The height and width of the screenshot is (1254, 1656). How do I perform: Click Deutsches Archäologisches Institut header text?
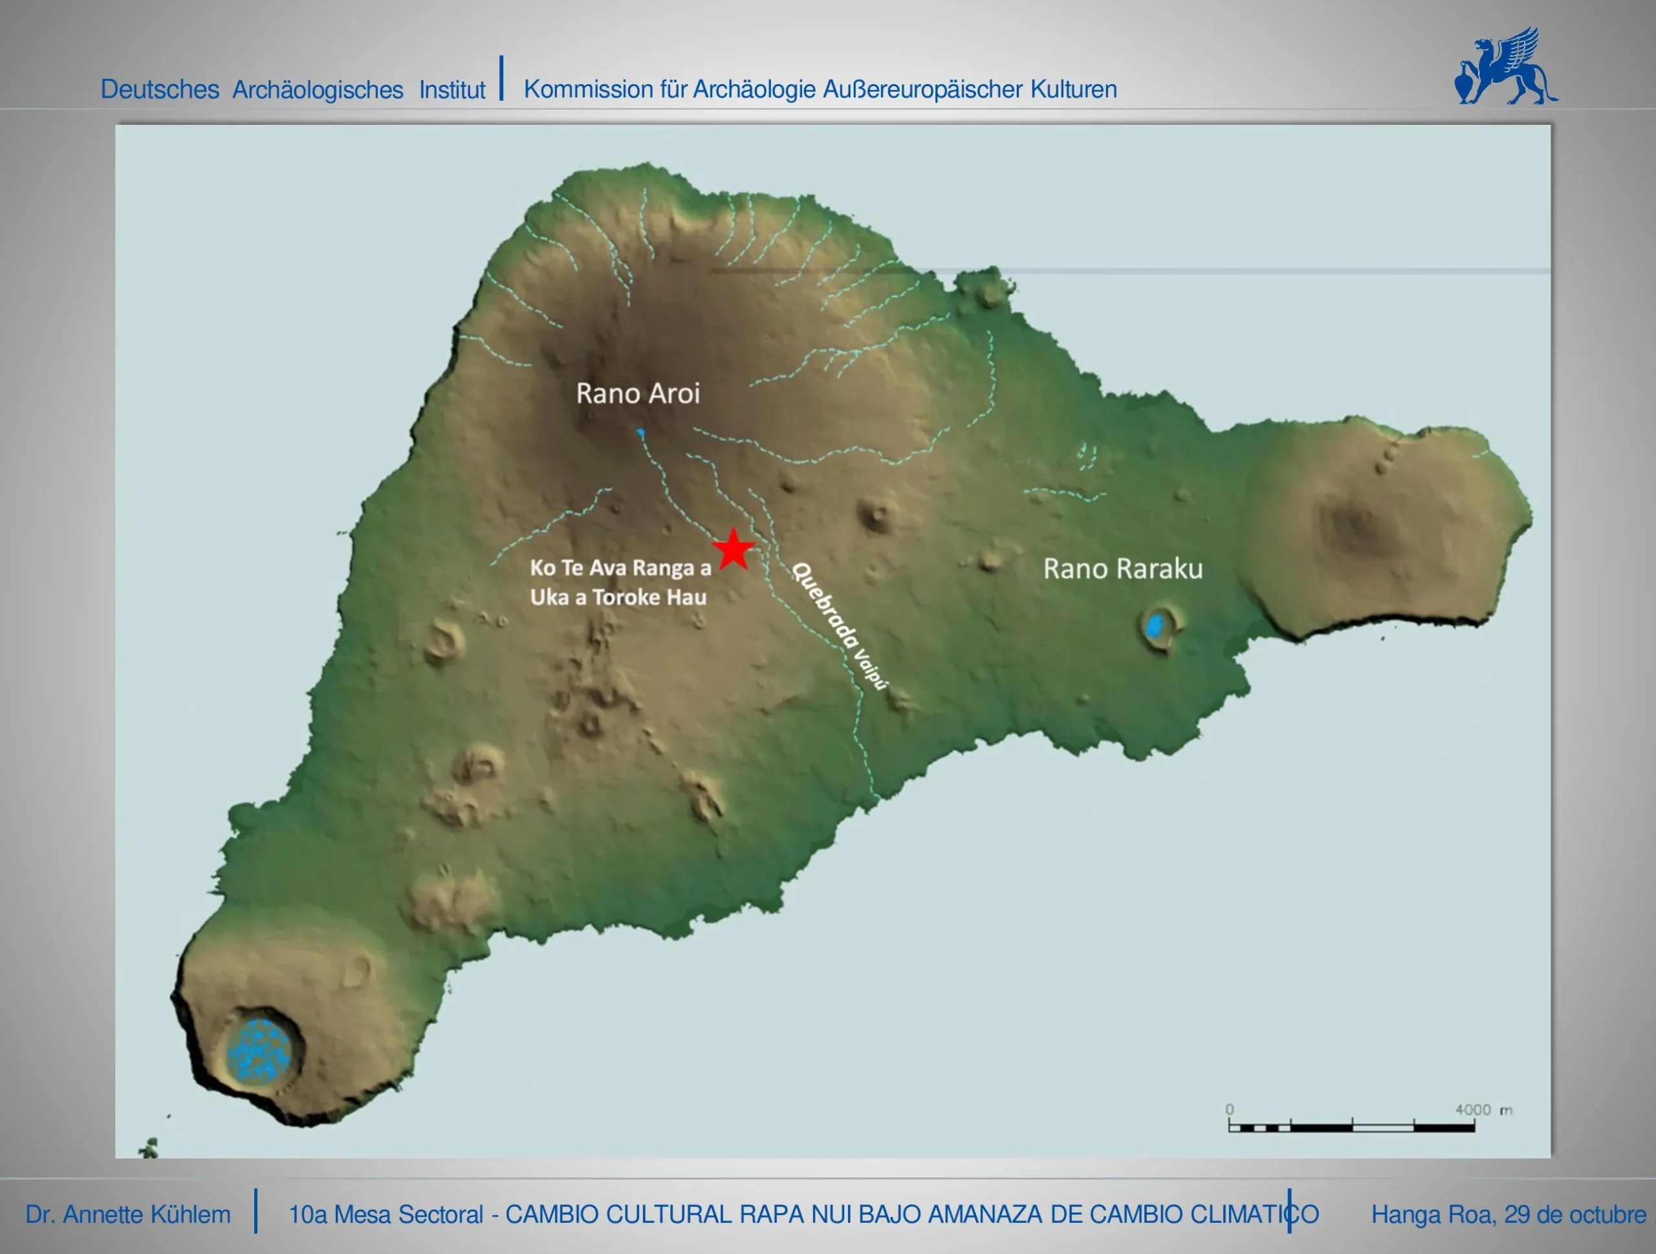[293, 89]
